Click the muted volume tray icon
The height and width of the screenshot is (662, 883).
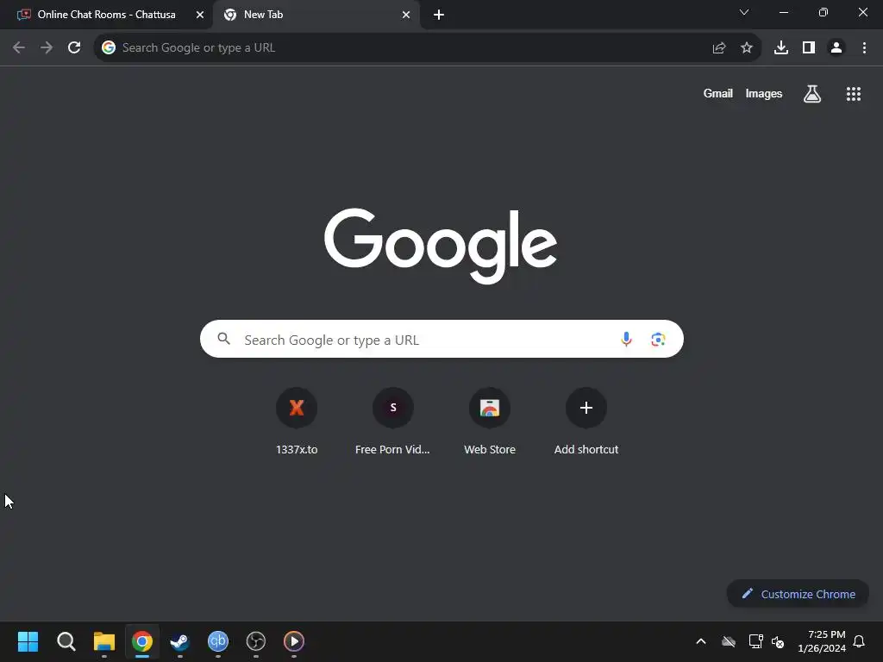(x=778, y=641)
